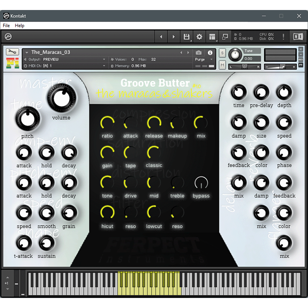Open options with the gear icon

(199, 37)
